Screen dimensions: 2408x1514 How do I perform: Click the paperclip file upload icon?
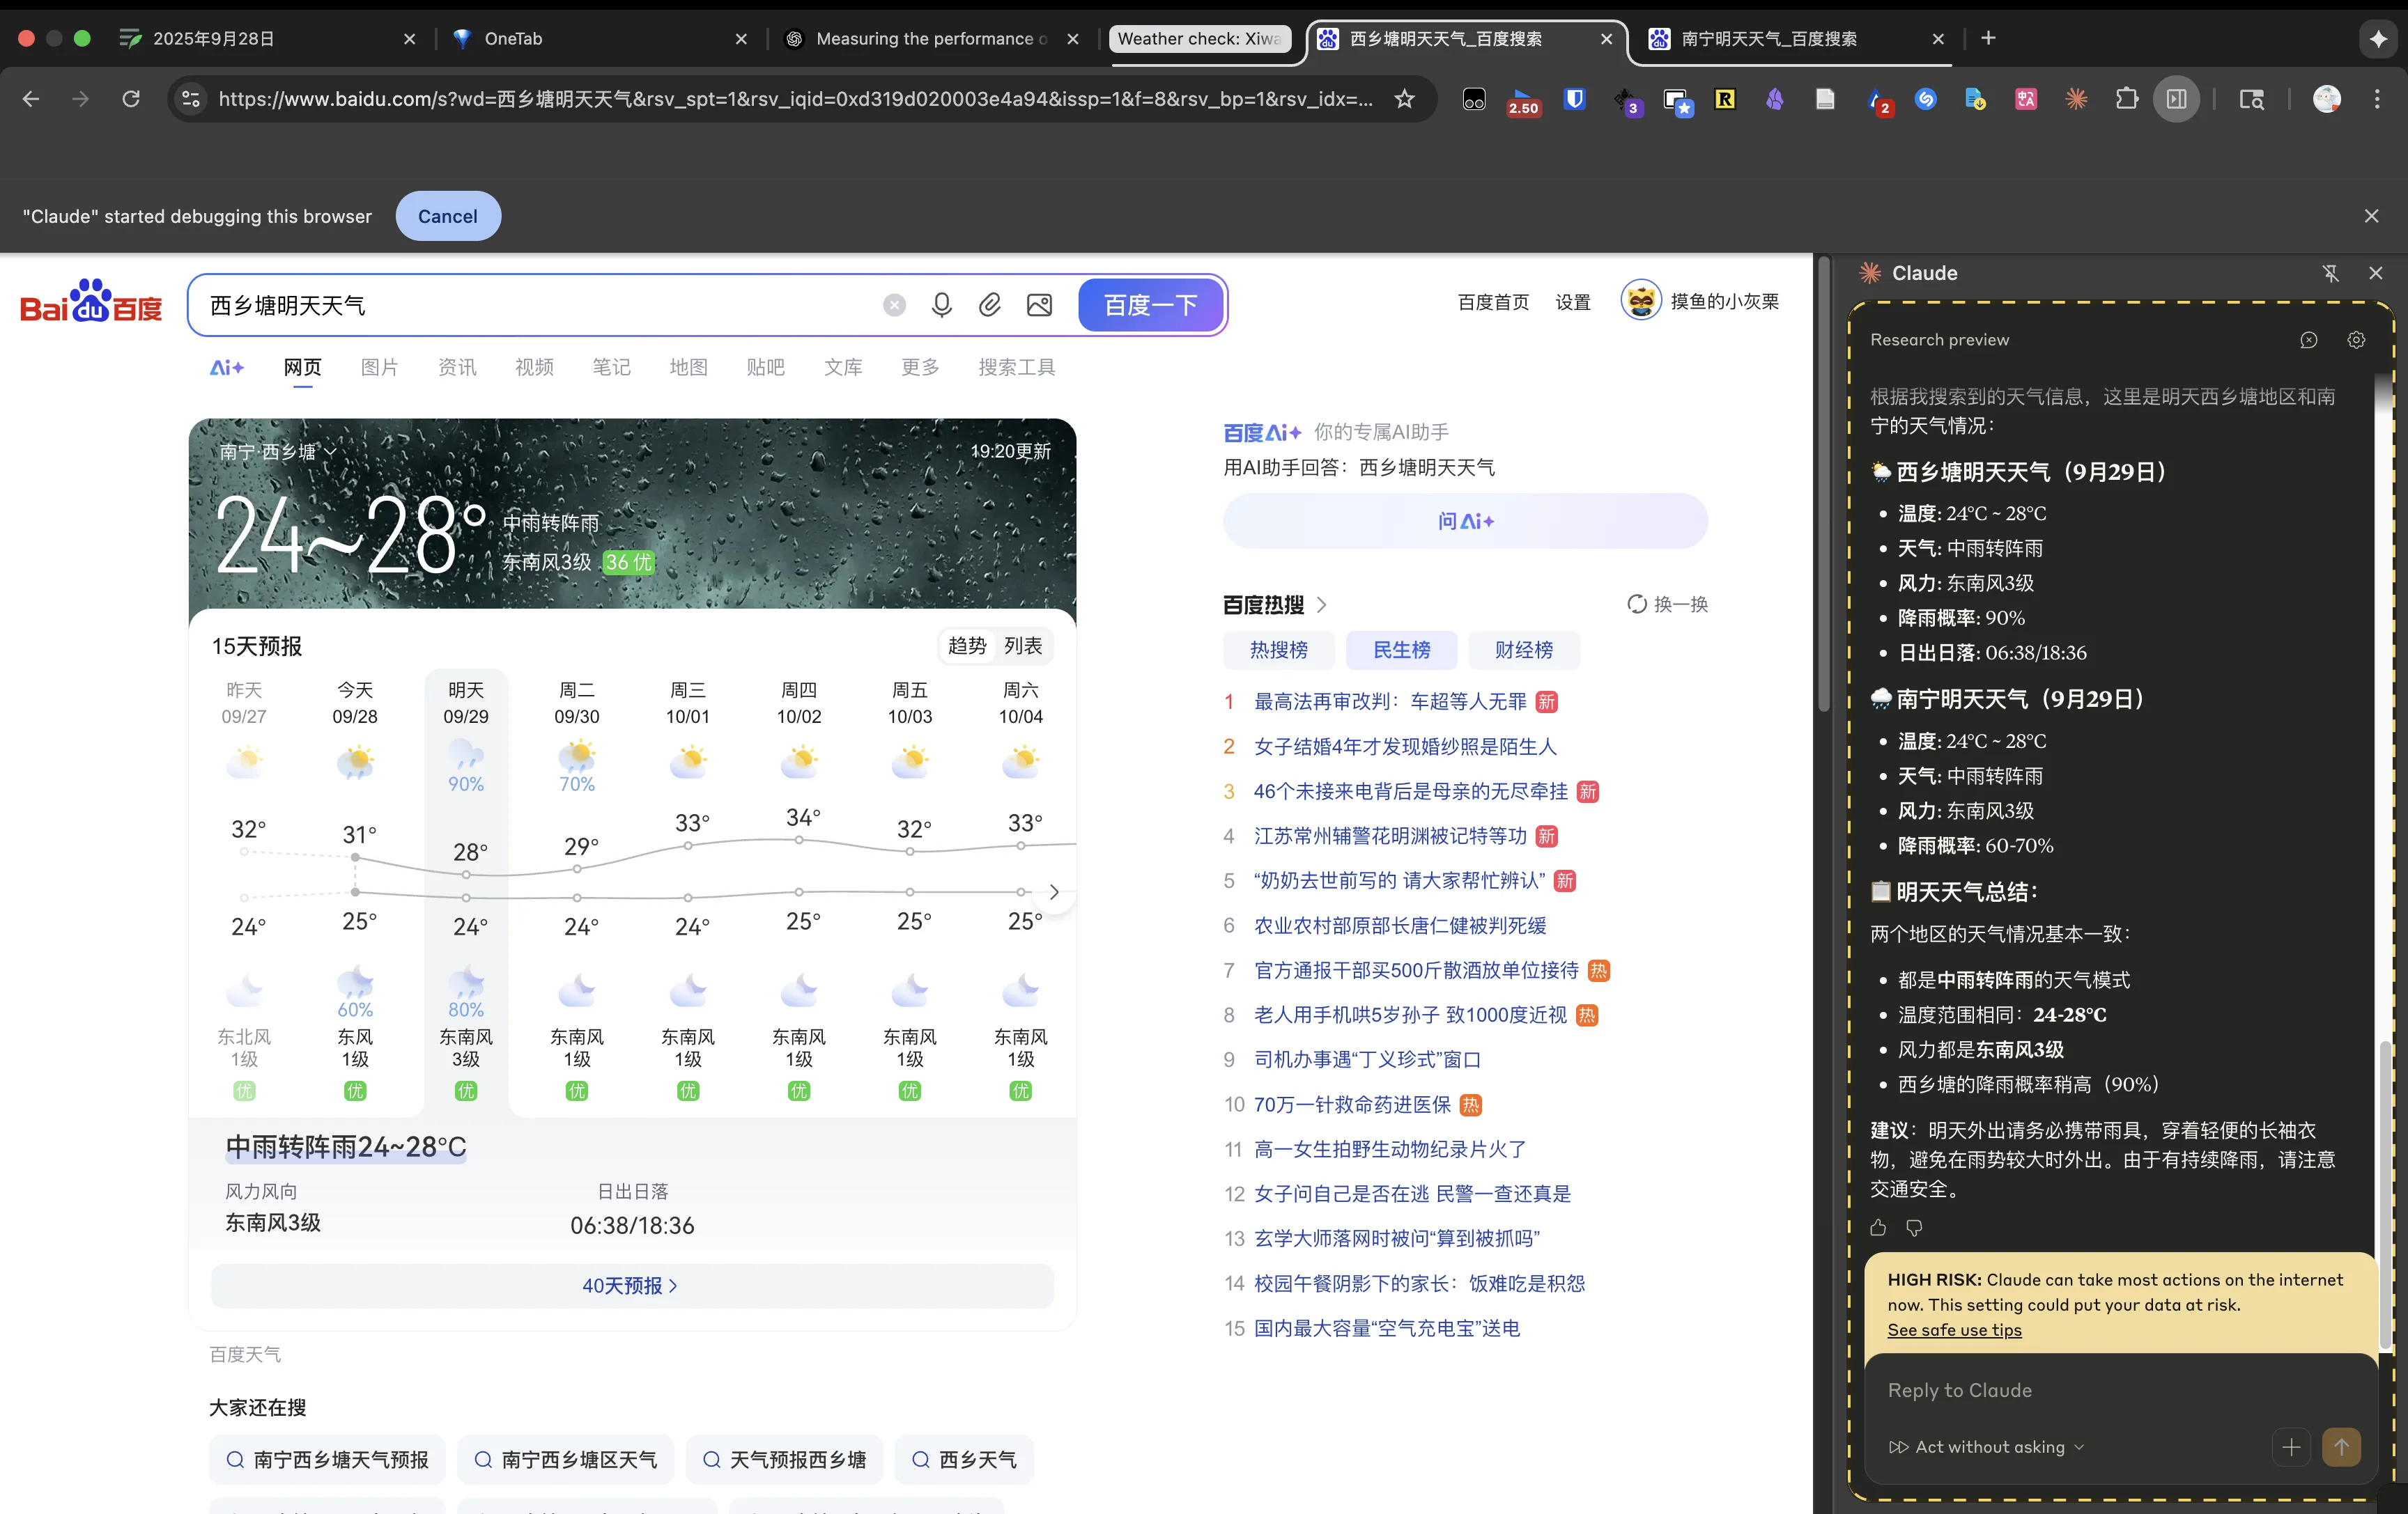(989, 305)
